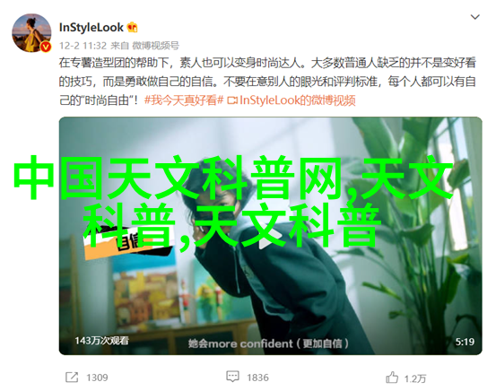Open the video thumbnail of woman in jacket
Viewport: 496px width, 391px height.
[271, 236]
